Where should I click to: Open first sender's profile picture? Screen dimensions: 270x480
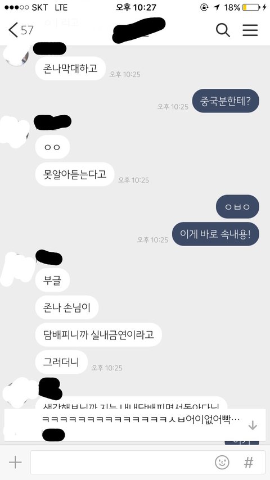coord(16,55)
